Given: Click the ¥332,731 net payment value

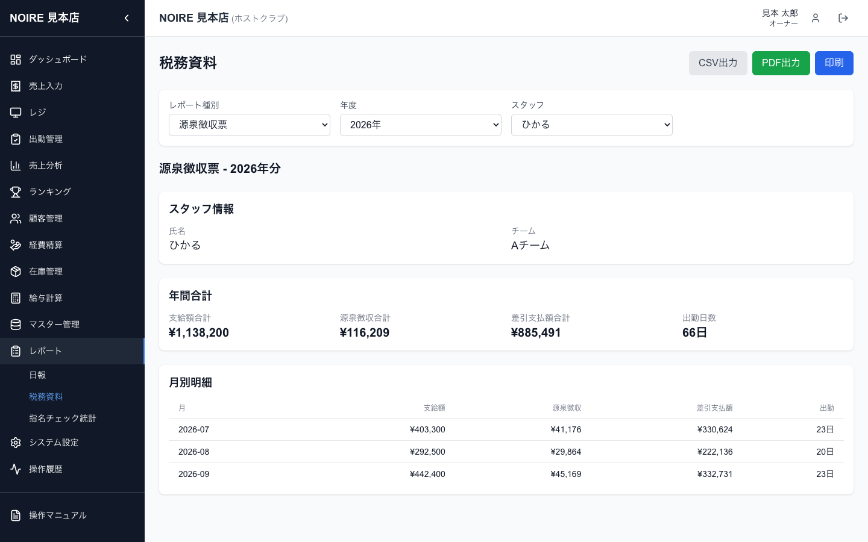Looking at the screenshot, I should pyautogui.click(x=715, y=474).
